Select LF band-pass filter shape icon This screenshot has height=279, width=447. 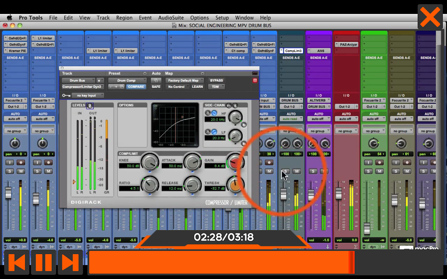pyautogui.click(x=207, y=132)
